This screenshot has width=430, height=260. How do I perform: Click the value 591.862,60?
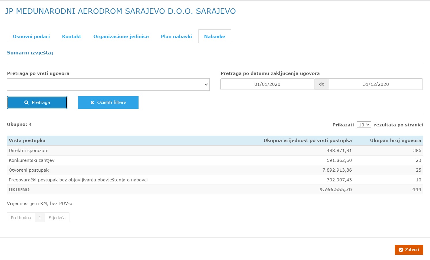(339, 160)
